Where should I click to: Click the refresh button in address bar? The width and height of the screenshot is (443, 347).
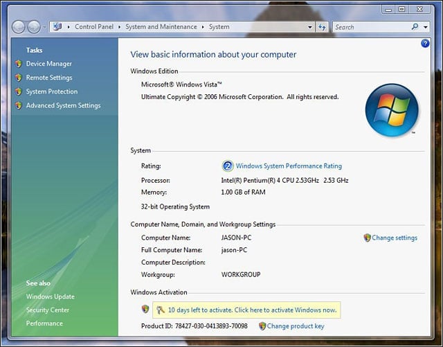(x=322, y=27)
